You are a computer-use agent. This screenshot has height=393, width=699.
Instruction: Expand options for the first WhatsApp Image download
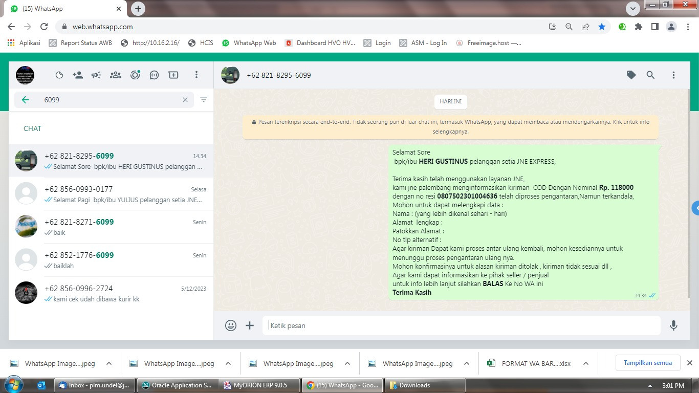(109, 363)
